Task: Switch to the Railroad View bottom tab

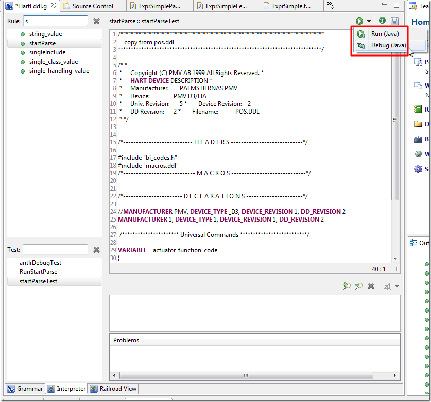Action: pyautogui.click(x=113, y=389)
